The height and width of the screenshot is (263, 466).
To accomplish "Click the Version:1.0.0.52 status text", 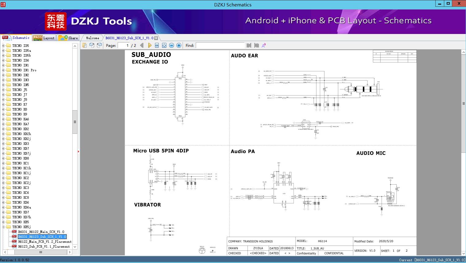I will 15,260.
